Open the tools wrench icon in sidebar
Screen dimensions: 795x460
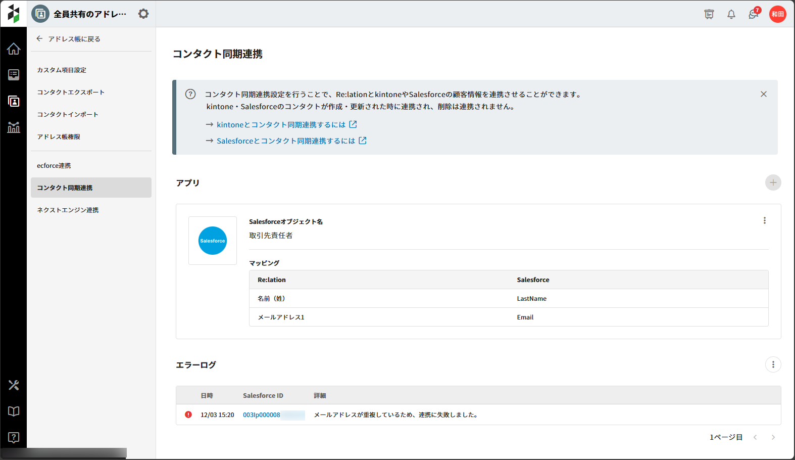coord(14,385)
